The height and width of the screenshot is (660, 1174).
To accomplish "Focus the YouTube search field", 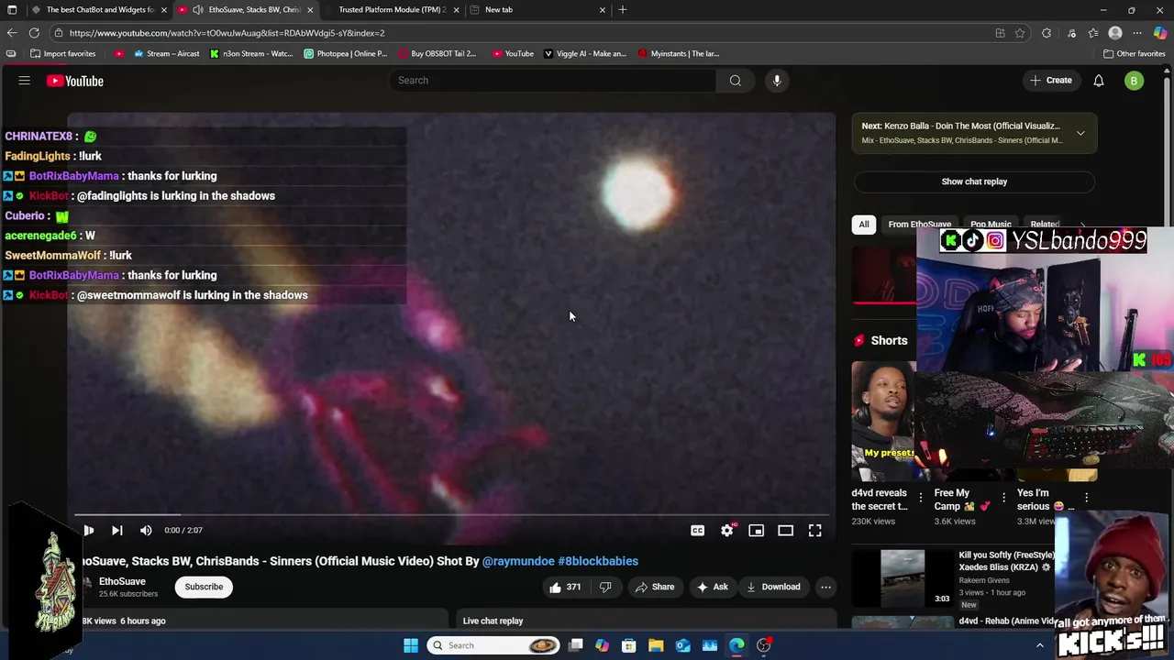I will [x=553, y=81].
